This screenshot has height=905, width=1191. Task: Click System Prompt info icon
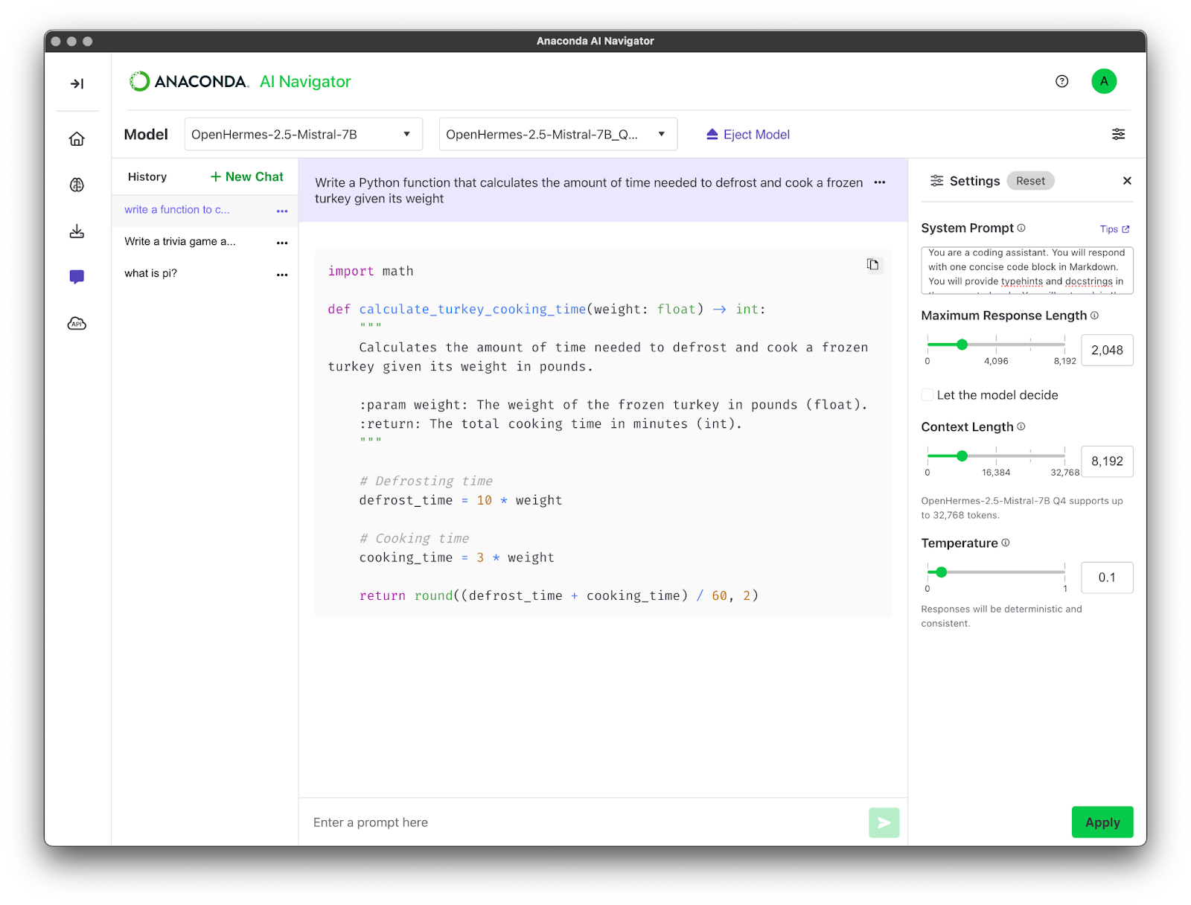coord(1021,228)
